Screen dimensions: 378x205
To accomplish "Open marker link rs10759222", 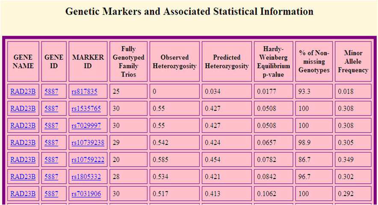I will [x=88, y=159].
